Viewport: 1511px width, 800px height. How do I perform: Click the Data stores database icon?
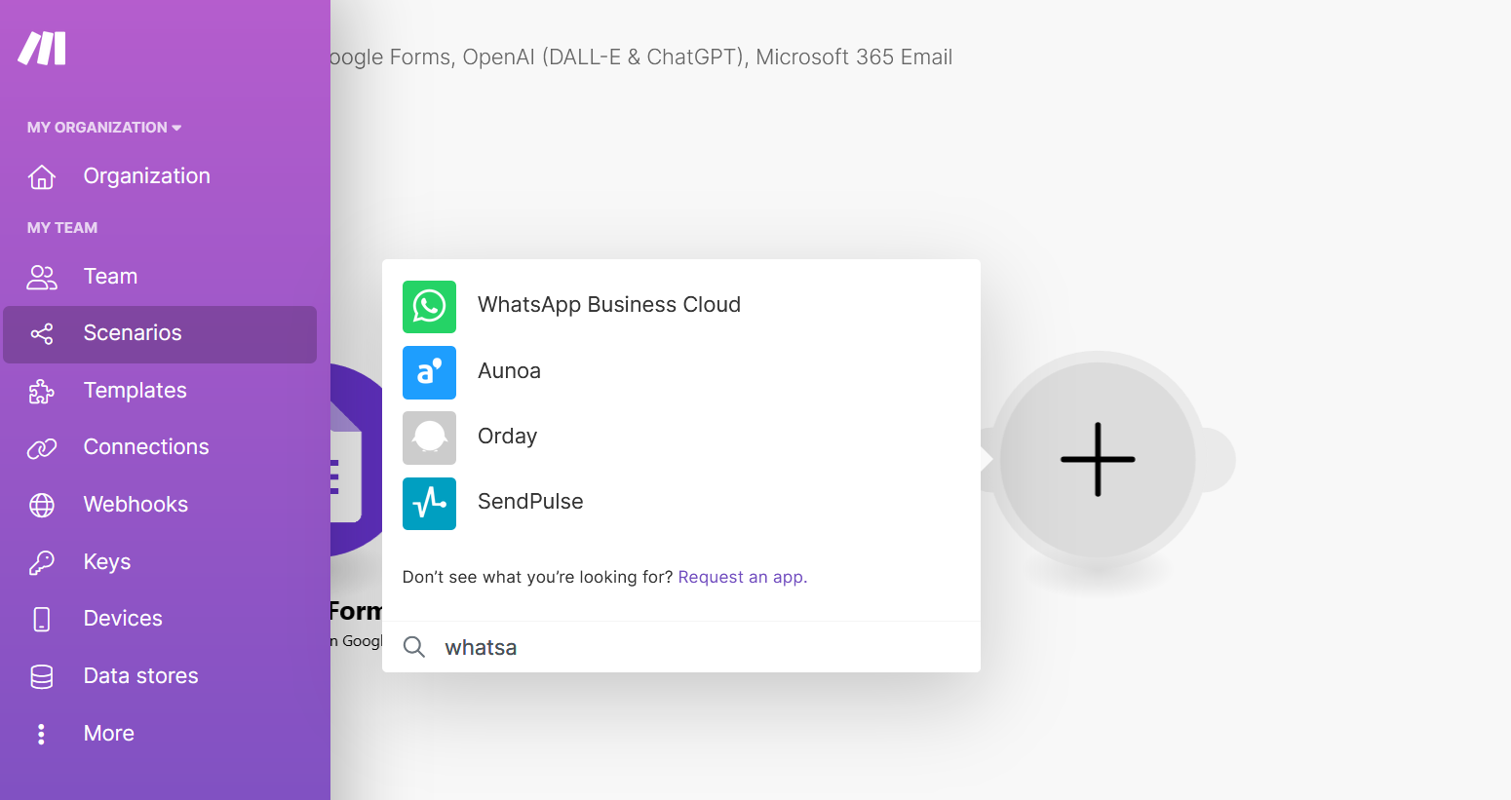pos(42,677)
